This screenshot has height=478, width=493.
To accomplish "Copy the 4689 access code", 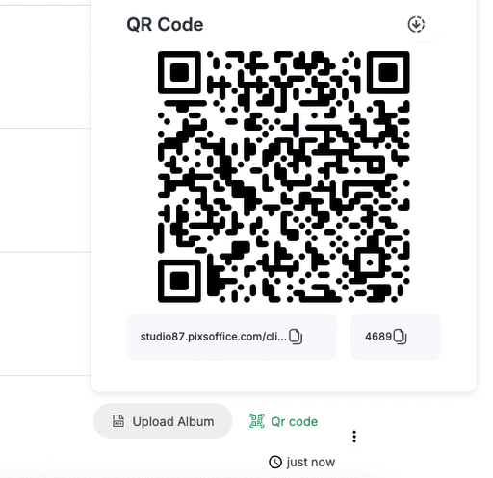I will [401, 337].
